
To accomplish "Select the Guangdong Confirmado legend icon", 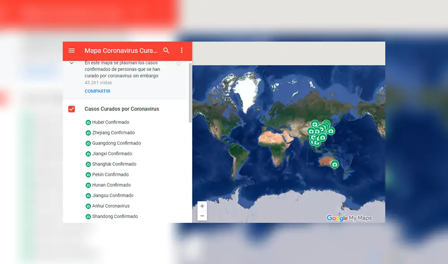I will 88,143.
